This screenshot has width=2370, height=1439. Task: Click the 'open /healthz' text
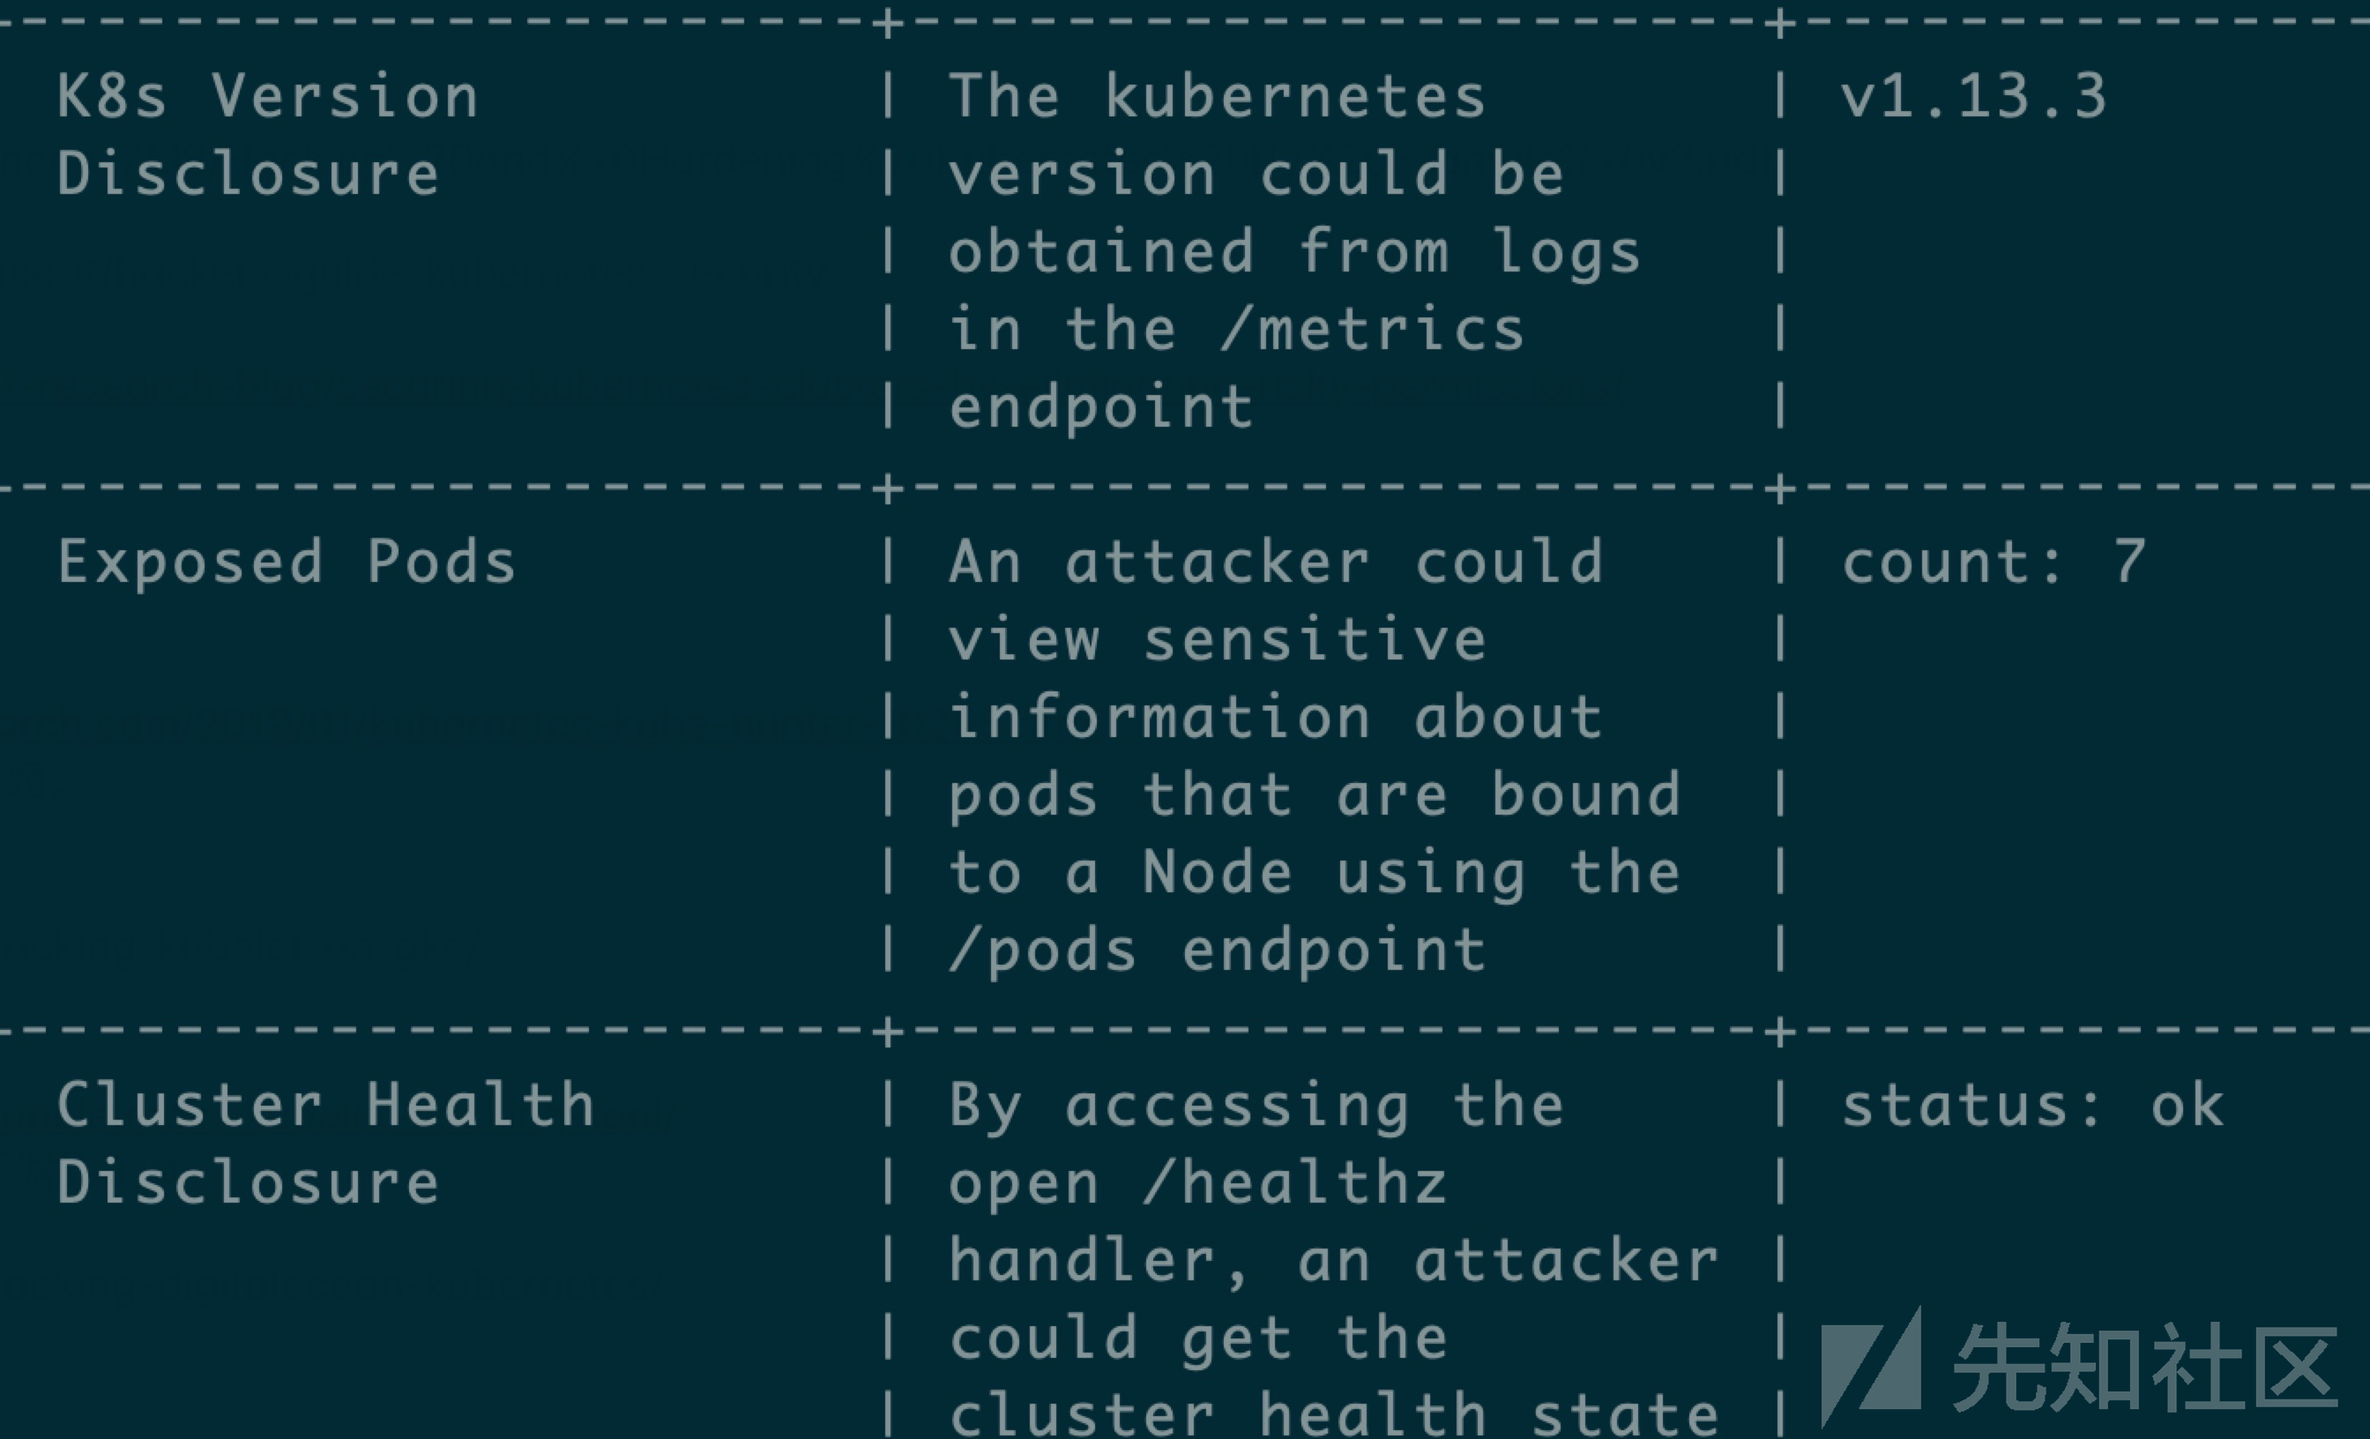pyautogui.click(x=1198, y=1182)
